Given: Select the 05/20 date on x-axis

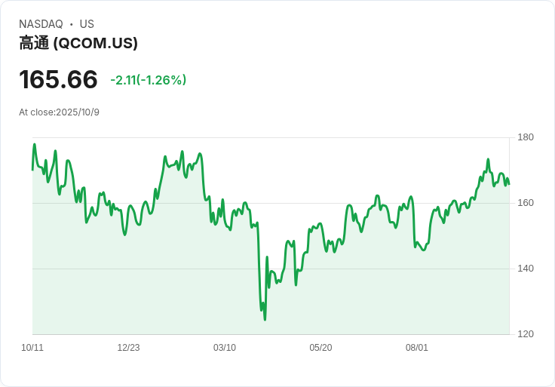Looking at the screenshot, I should click(x=320, y=348).
